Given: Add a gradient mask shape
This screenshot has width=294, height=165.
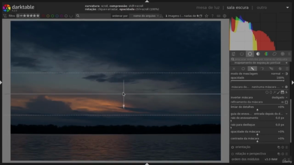Looking at the screenshot, I should (x=283, y=92).
